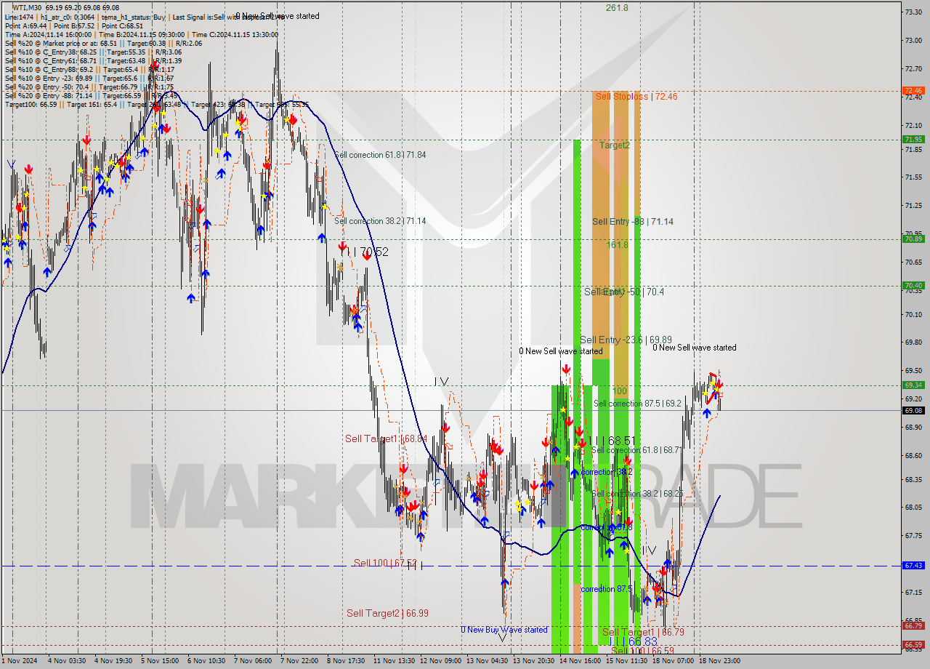Screen dimensions: 930x669
Task: Click the 'Sell 100 | 66.59' label
Action: point(643,651)
